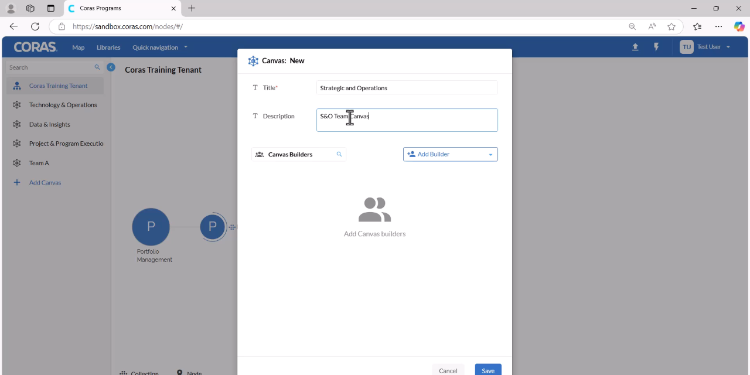The width and height of the screenshot is (750, 375).
Task: Click the Add Builder person-plus icon
Action: coord(411,154)
